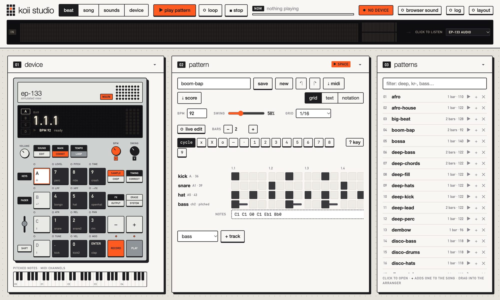Download the score file
Image resolution: width=500 pixels, height=300 pixels.
[189, 98]
